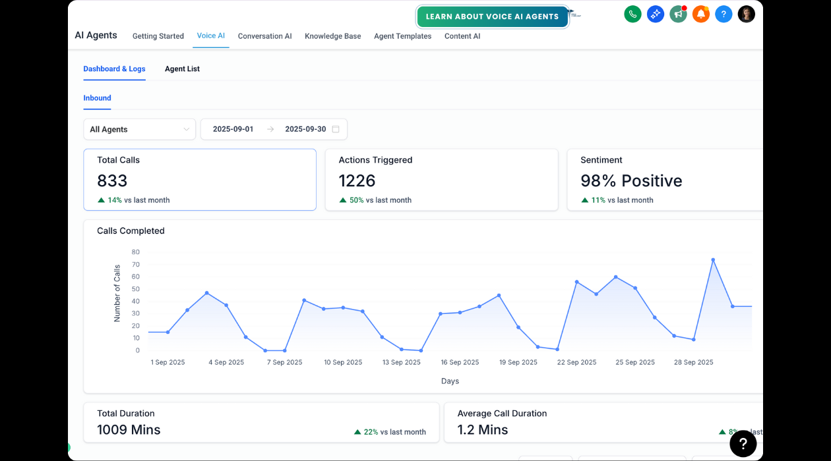The height and width of the screenshot is (461, 831).
Task: Open the megaphone announcements icon
Action: (678, 14)
